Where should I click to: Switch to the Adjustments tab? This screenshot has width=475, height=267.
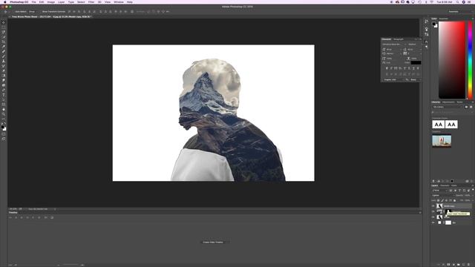click(448, 102)
